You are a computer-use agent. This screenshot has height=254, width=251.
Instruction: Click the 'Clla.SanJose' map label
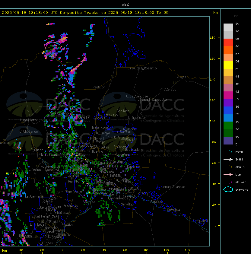click(137, 96)
